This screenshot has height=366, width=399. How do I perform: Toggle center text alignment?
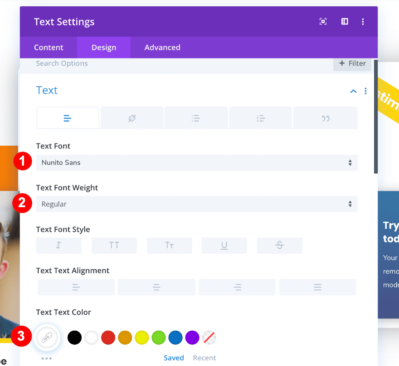point(156,287)
